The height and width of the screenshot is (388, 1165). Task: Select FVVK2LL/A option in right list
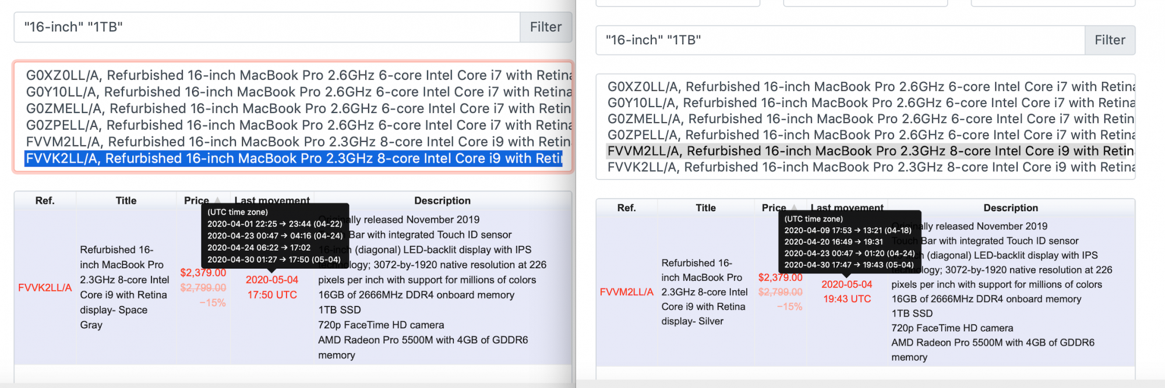(x=870, y=167)
